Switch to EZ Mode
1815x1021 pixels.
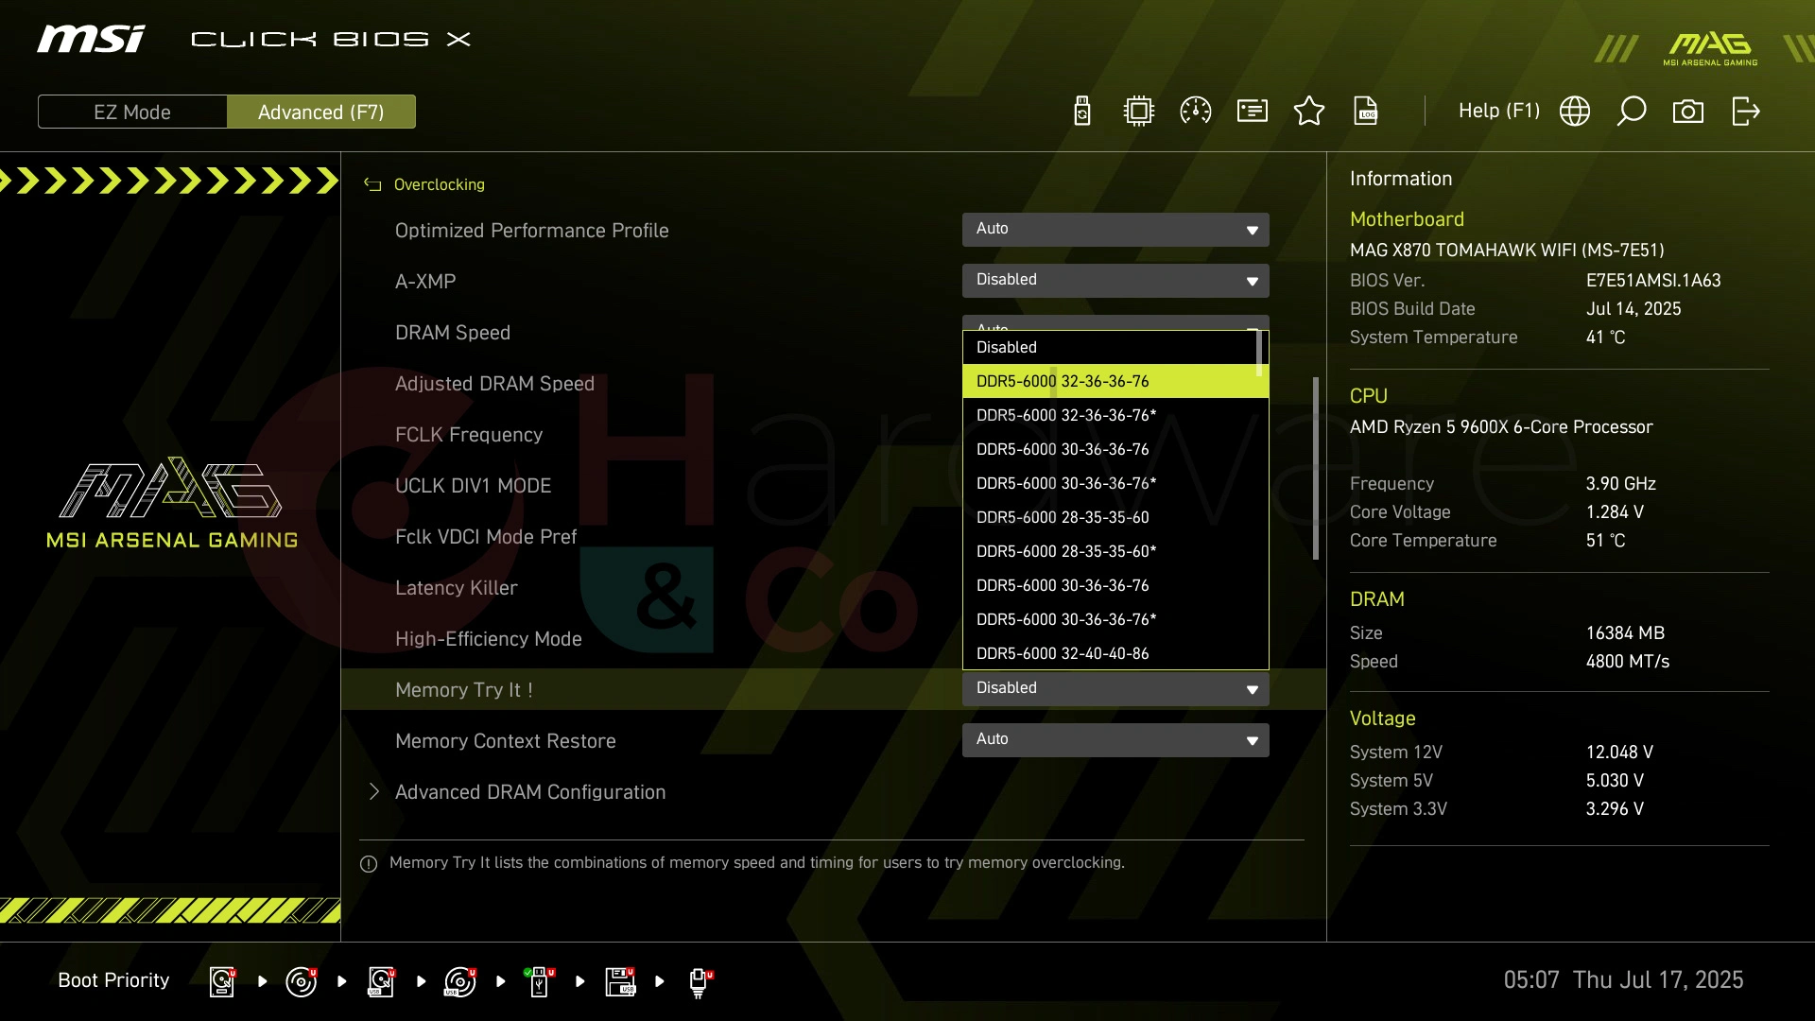coord(132,112)
